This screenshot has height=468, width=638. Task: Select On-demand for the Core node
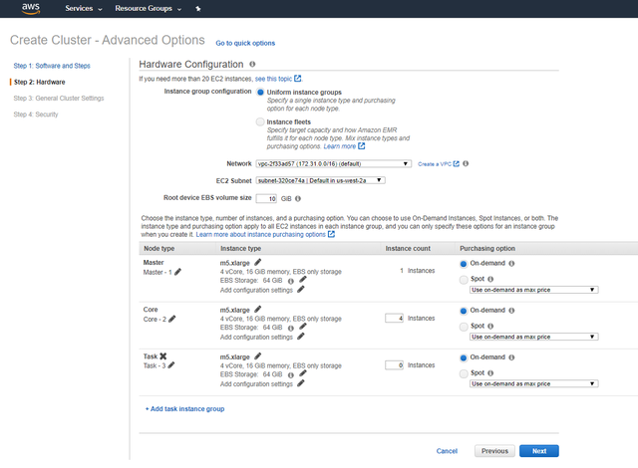tap(464, 312)
